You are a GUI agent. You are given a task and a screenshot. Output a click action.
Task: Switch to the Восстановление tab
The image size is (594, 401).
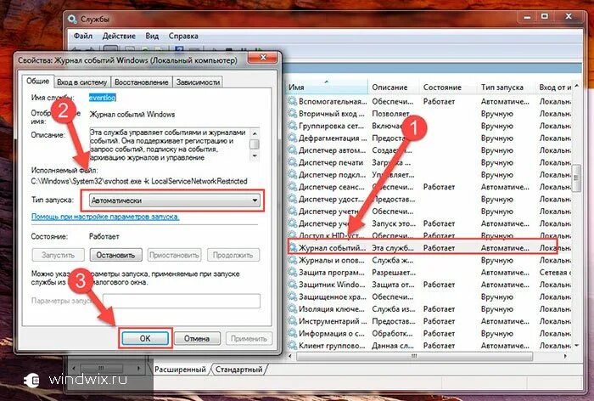142,82
